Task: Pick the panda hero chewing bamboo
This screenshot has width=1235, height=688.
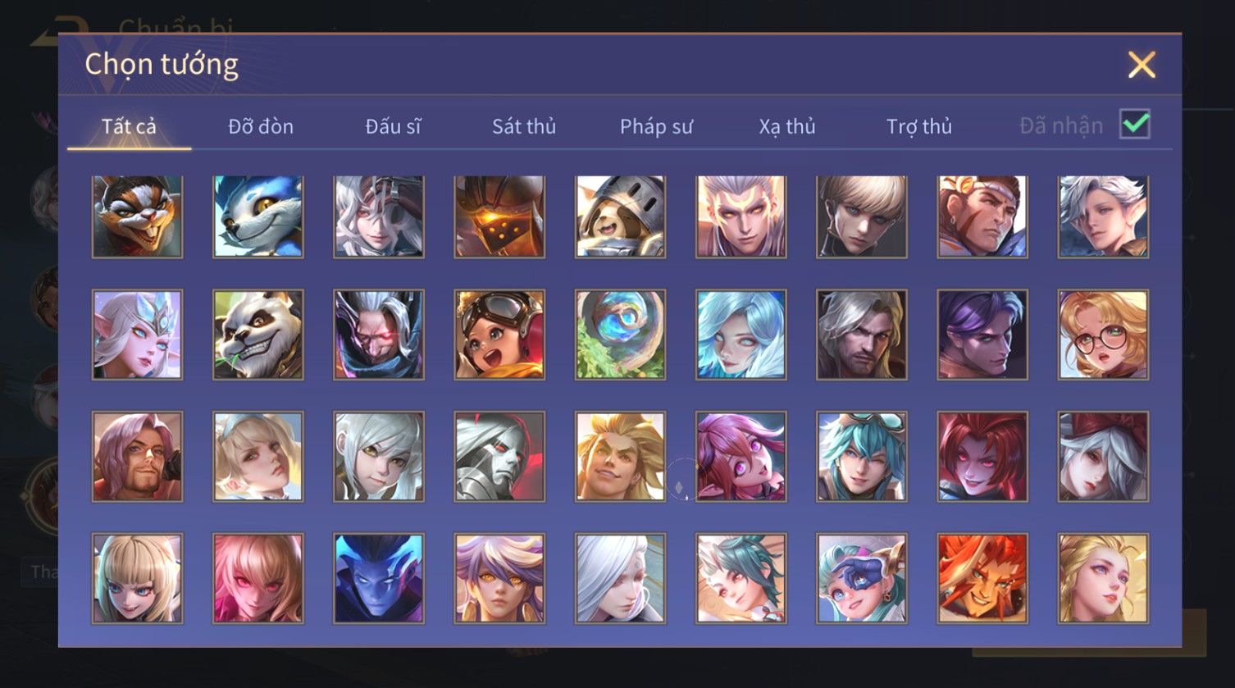Action: [x=257, y=335]
